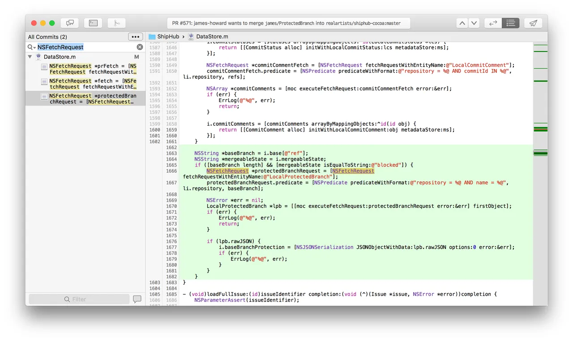
Task: Click All Commits (2) header
Action: (47, 37)
